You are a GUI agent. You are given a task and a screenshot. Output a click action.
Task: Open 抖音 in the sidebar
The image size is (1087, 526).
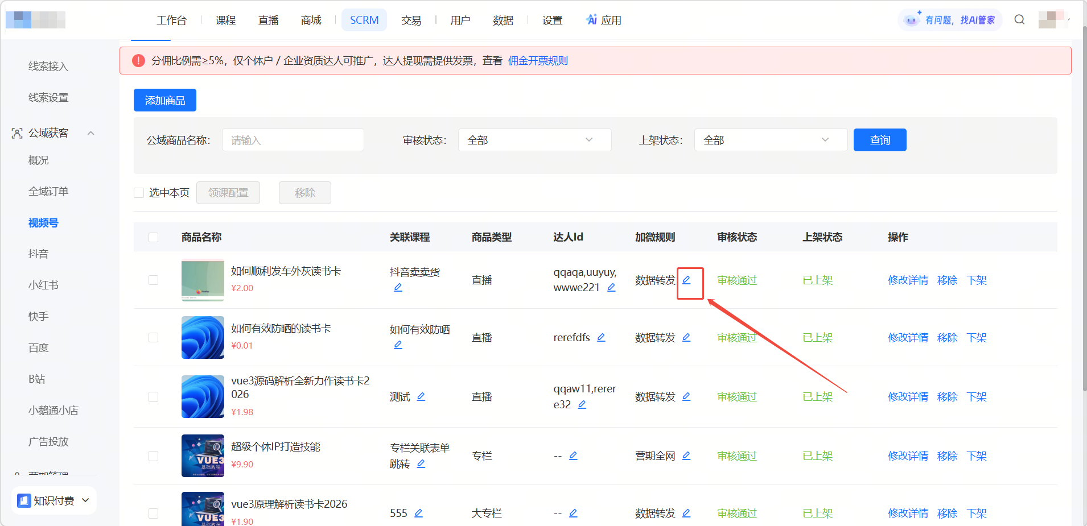[39, 254]
